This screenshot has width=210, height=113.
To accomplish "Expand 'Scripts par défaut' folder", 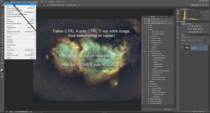I will pos(147,19).
